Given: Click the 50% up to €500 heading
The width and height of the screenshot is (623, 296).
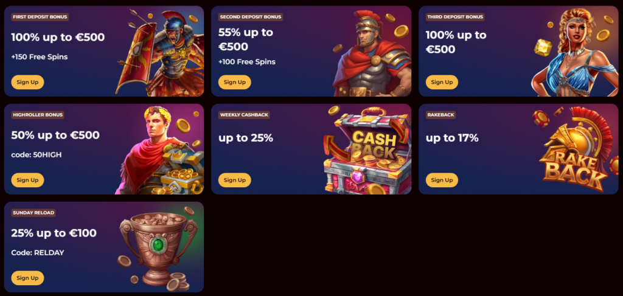Looking at the screenshot, I should pyautogui.click(x=55, y=136).
